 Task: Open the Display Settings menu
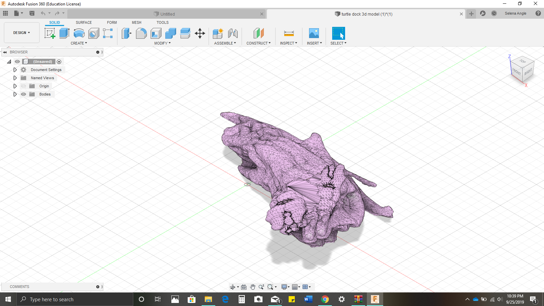tap(285, 287)
